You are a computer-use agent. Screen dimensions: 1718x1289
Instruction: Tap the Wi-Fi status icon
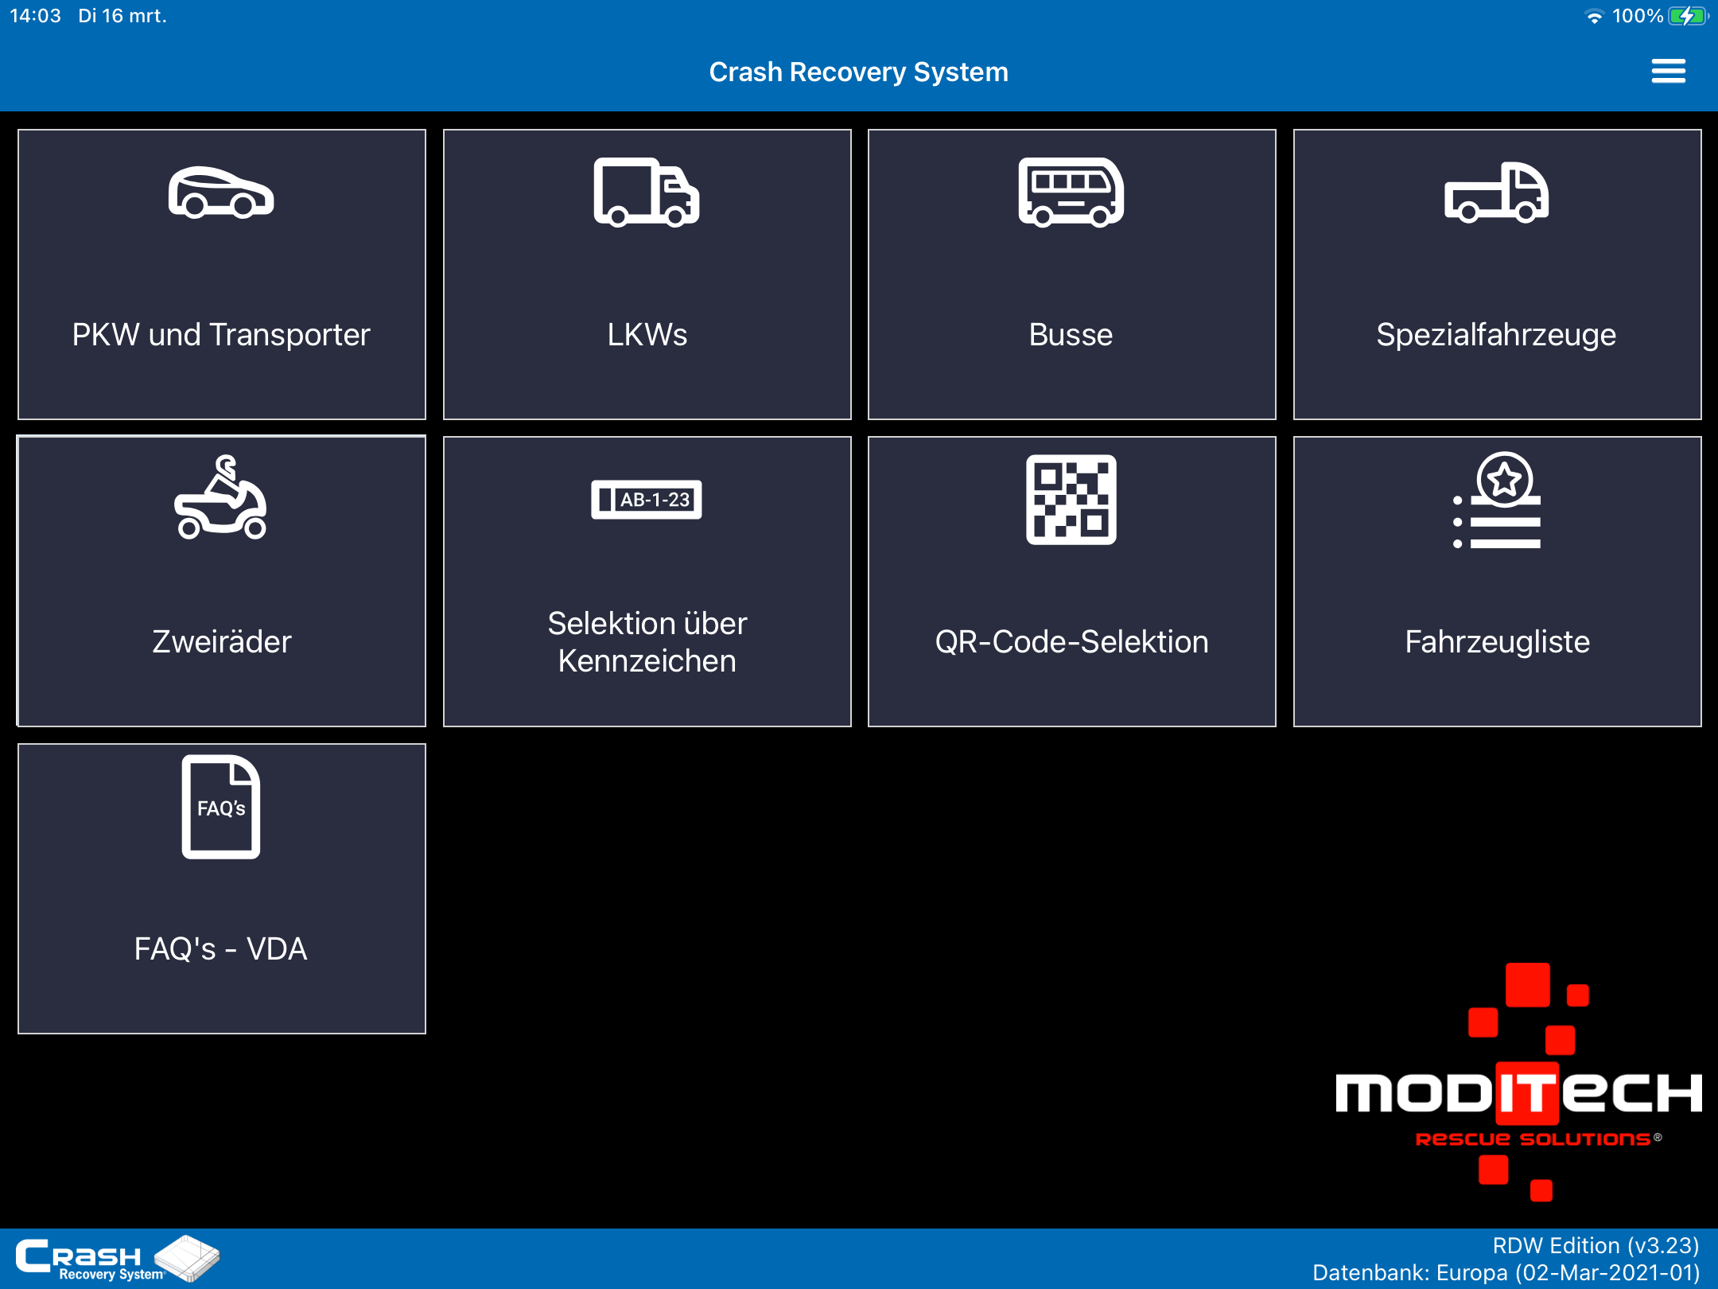1594,16
